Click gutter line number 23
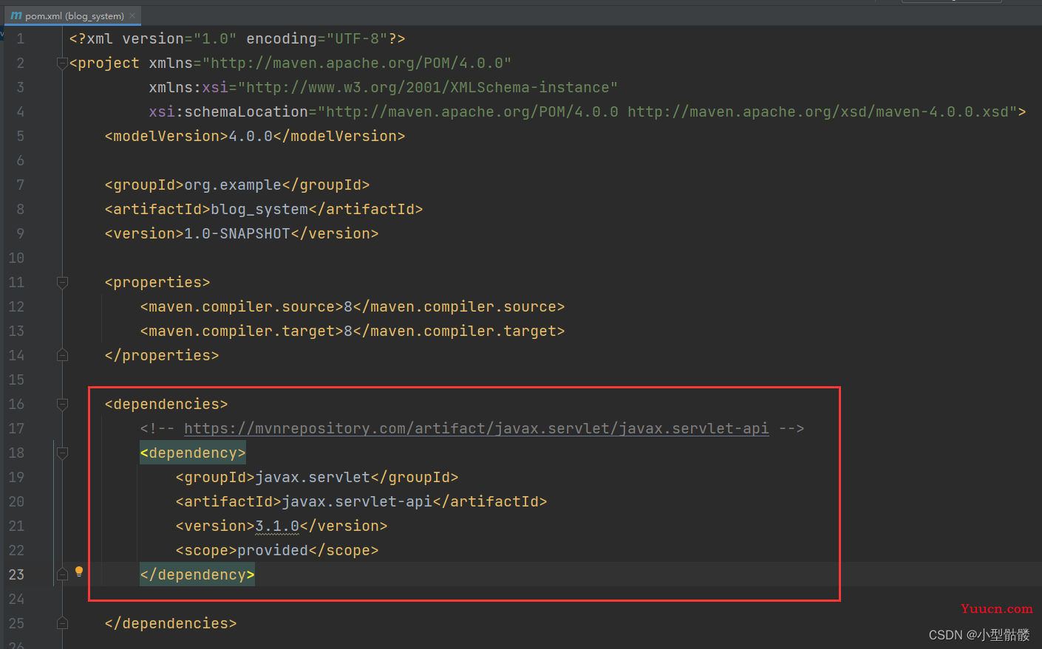The height and width of the screenshot is (649, 1042). pyautogui.click(x=16, y=574)
